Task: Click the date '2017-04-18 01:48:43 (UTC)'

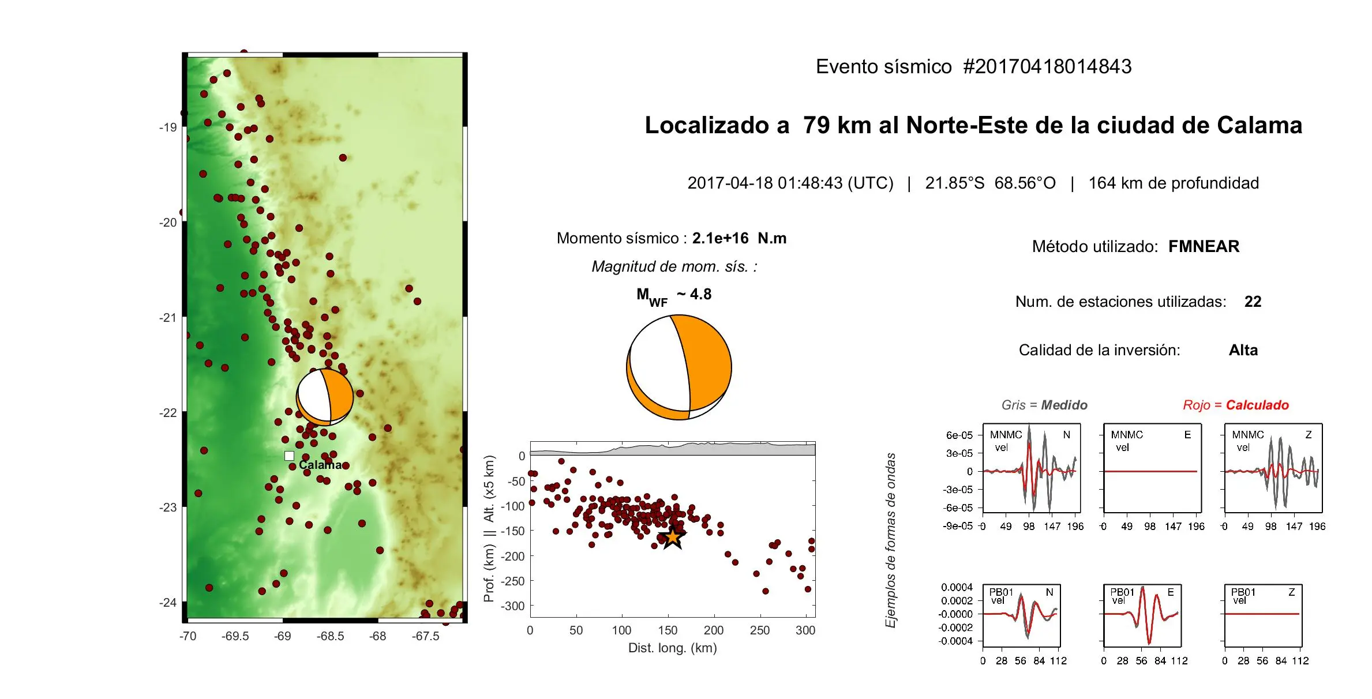Action: click(x=790, y=183)
